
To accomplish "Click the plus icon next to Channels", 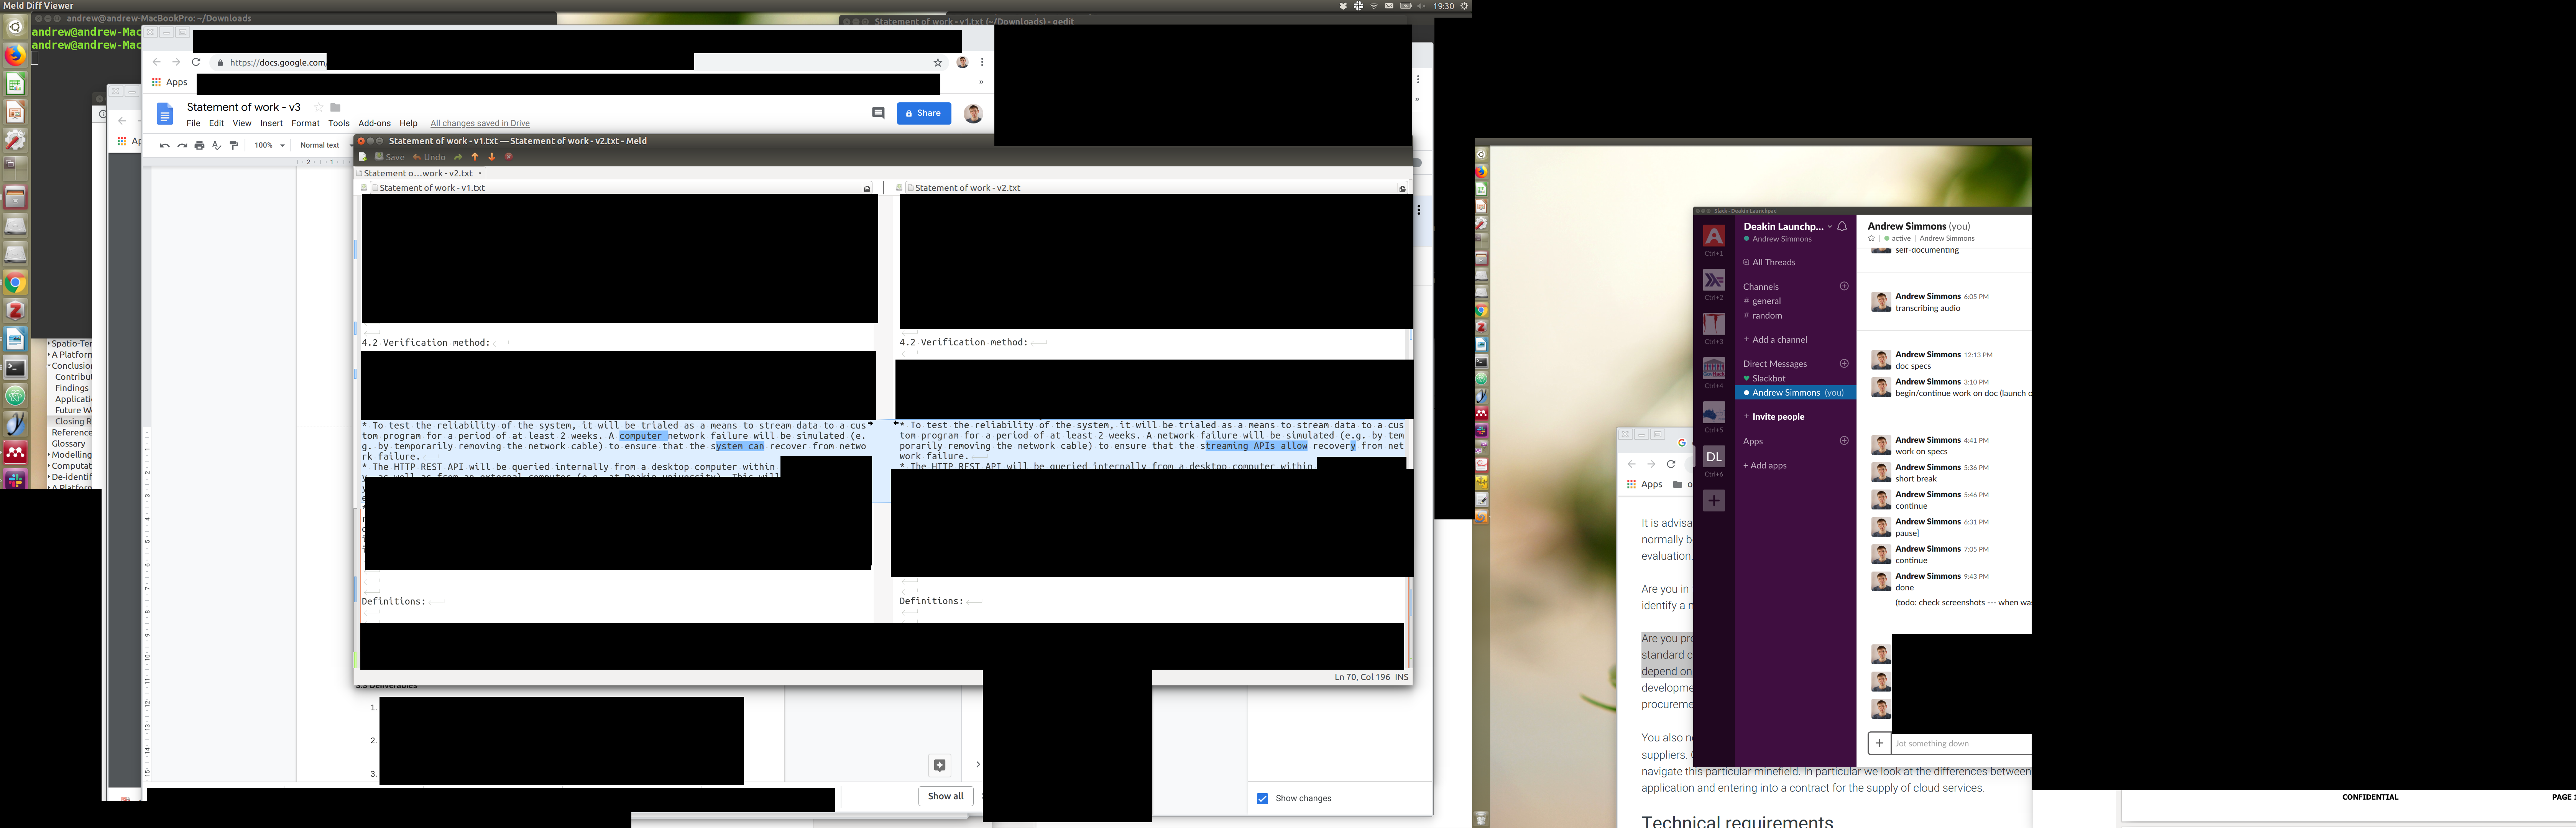I will (1844, 286).
